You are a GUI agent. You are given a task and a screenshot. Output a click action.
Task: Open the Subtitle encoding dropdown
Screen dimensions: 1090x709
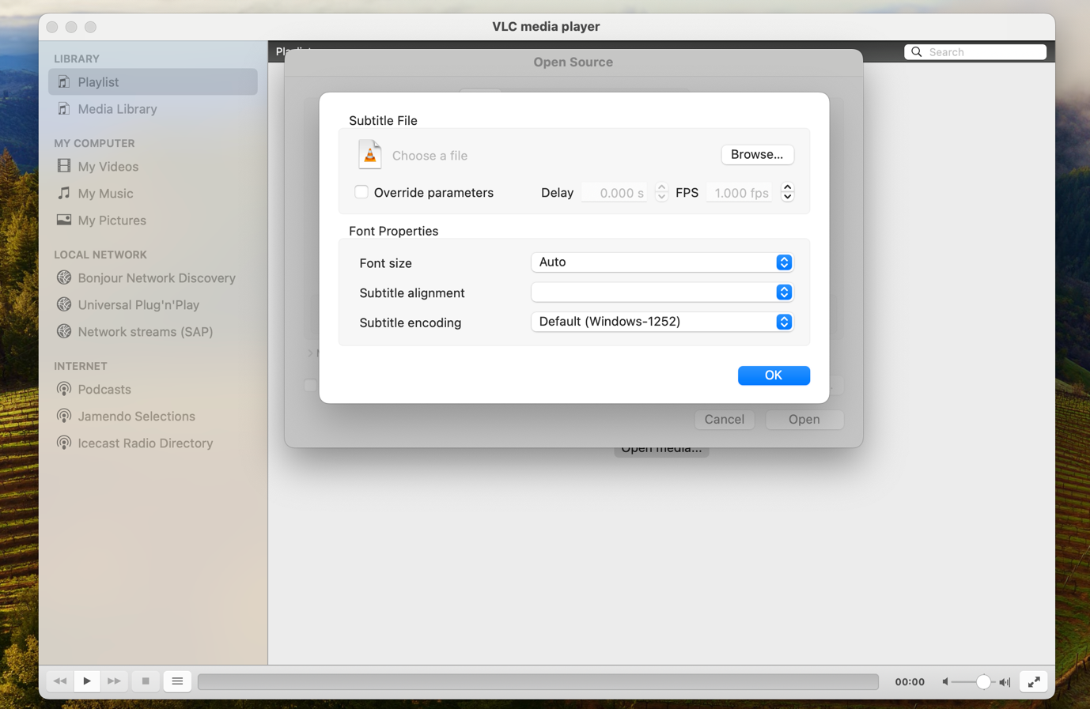point(662,322)
